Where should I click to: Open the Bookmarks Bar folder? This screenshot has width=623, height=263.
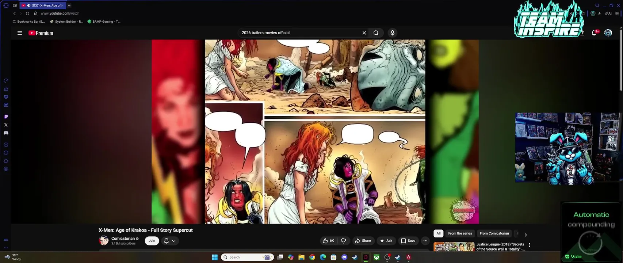[28, 22]
